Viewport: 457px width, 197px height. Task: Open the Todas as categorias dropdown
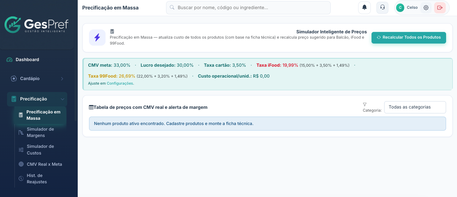click(x=415, y=107)
